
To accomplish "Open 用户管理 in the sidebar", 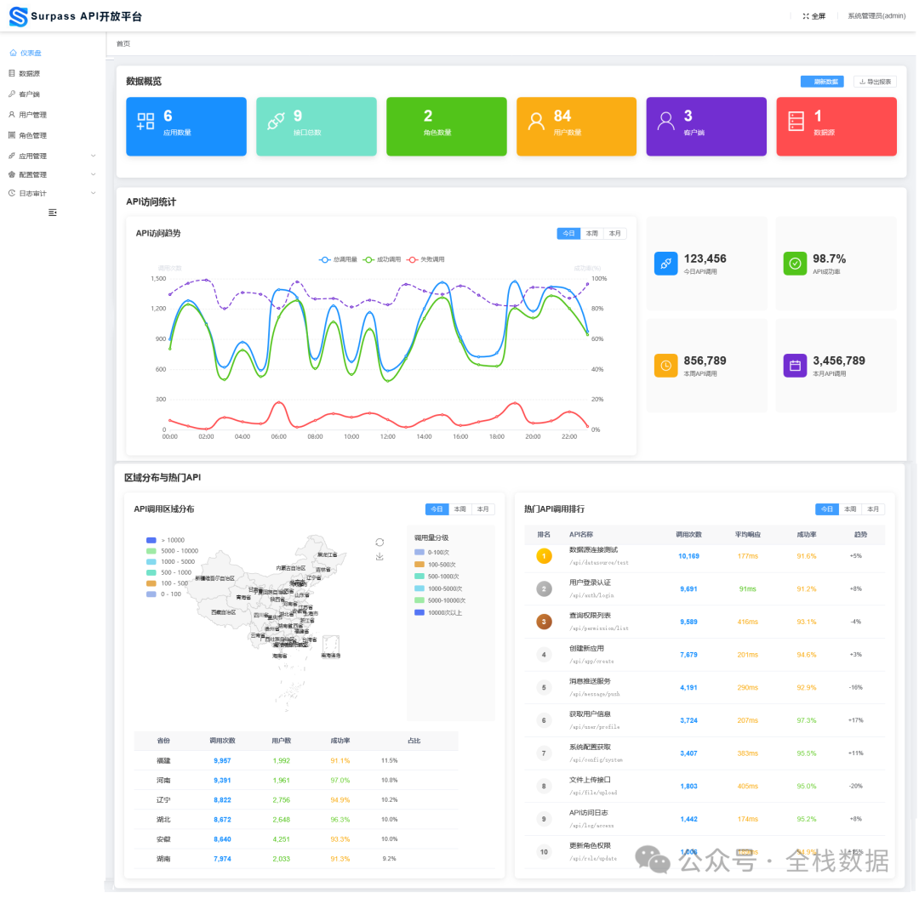I will pos(32,115).
